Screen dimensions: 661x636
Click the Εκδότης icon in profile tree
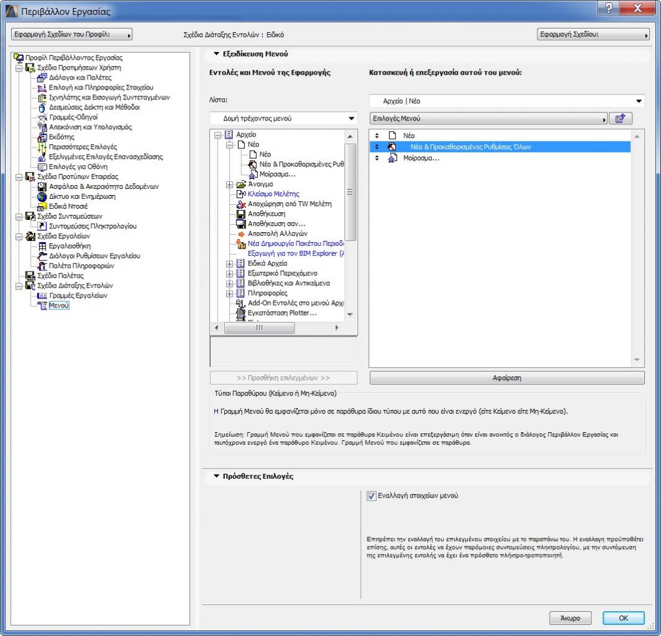pos(42,137)
